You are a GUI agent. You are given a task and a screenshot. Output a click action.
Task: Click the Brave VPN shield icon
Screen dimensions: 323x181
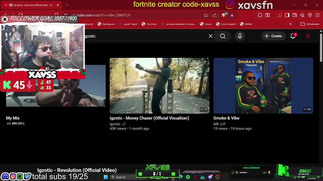[x=310, y=15]
